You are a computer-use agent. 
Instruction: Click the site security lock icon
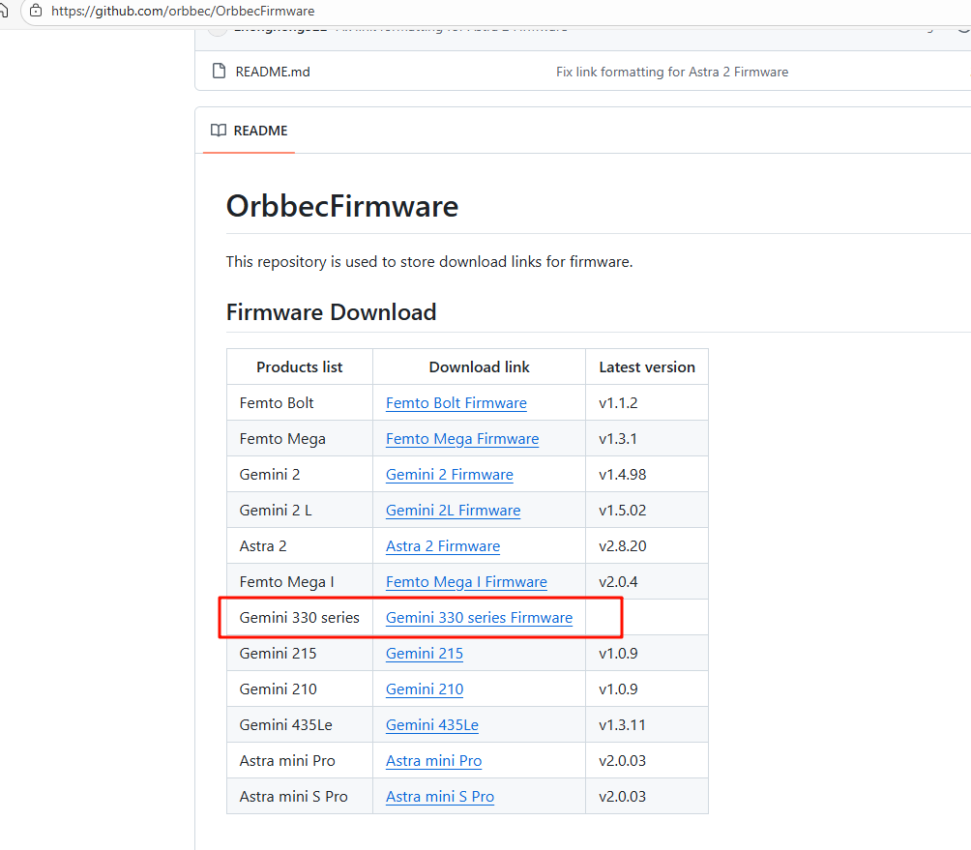click(36, 12)
